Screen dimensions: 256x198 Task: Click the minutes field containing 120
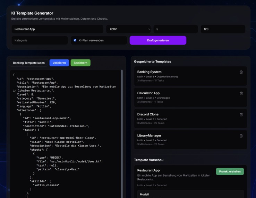[223, 29]
